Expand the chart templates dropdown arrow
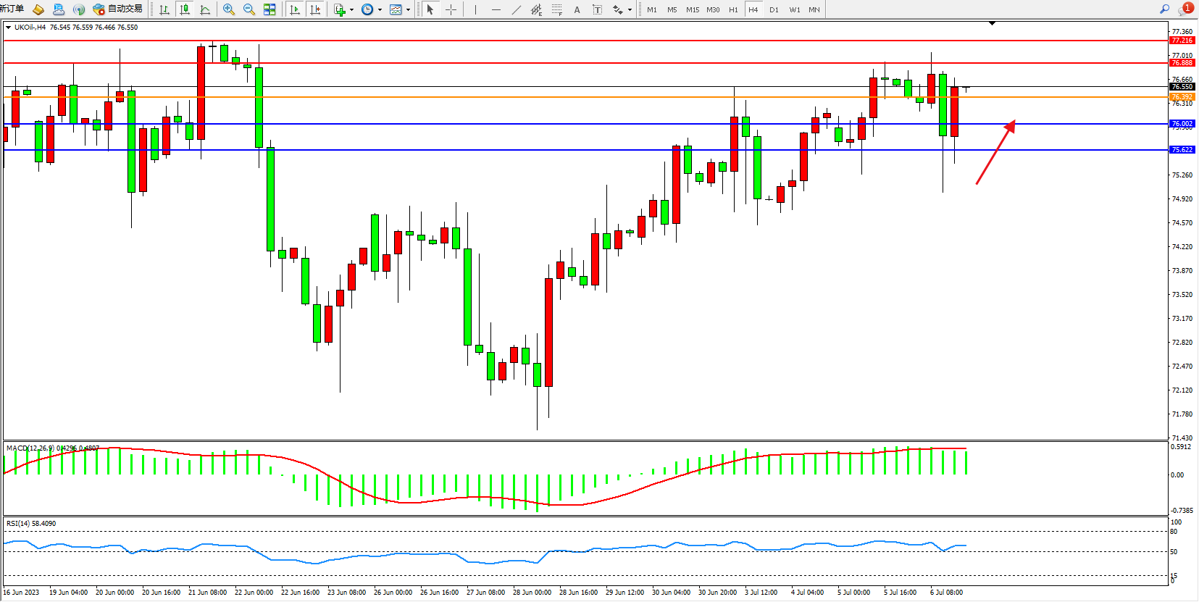 click(408, 10)
